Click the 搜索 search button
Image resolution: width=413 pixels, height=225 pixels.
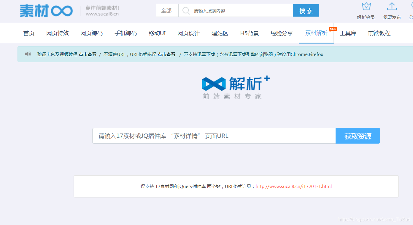tap(306, 10)
